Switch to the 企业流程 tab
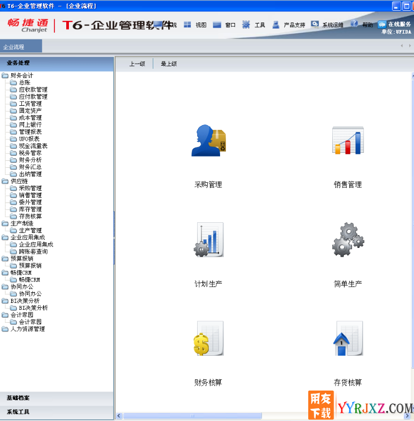The height and width of the screenshot is (421, 414). [x=21, y=46]
